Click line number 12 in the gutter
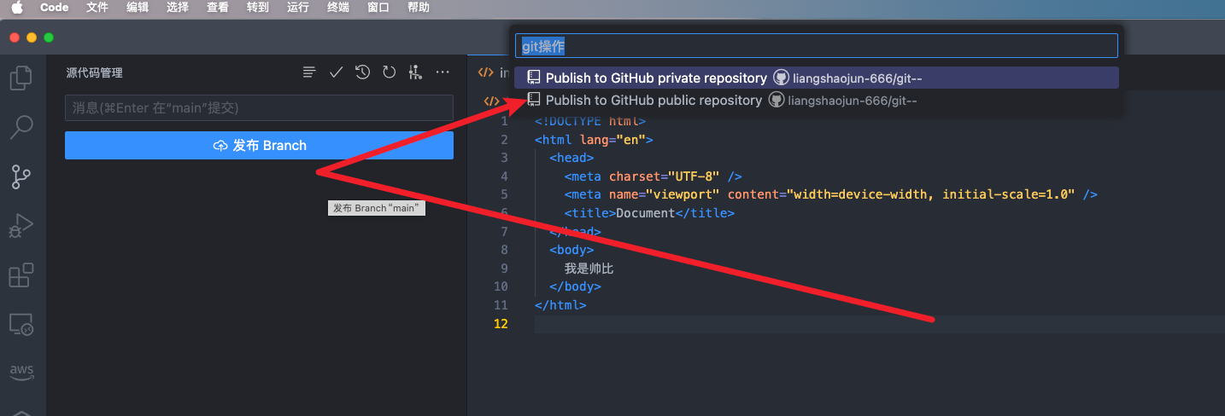 click(501, 324)
